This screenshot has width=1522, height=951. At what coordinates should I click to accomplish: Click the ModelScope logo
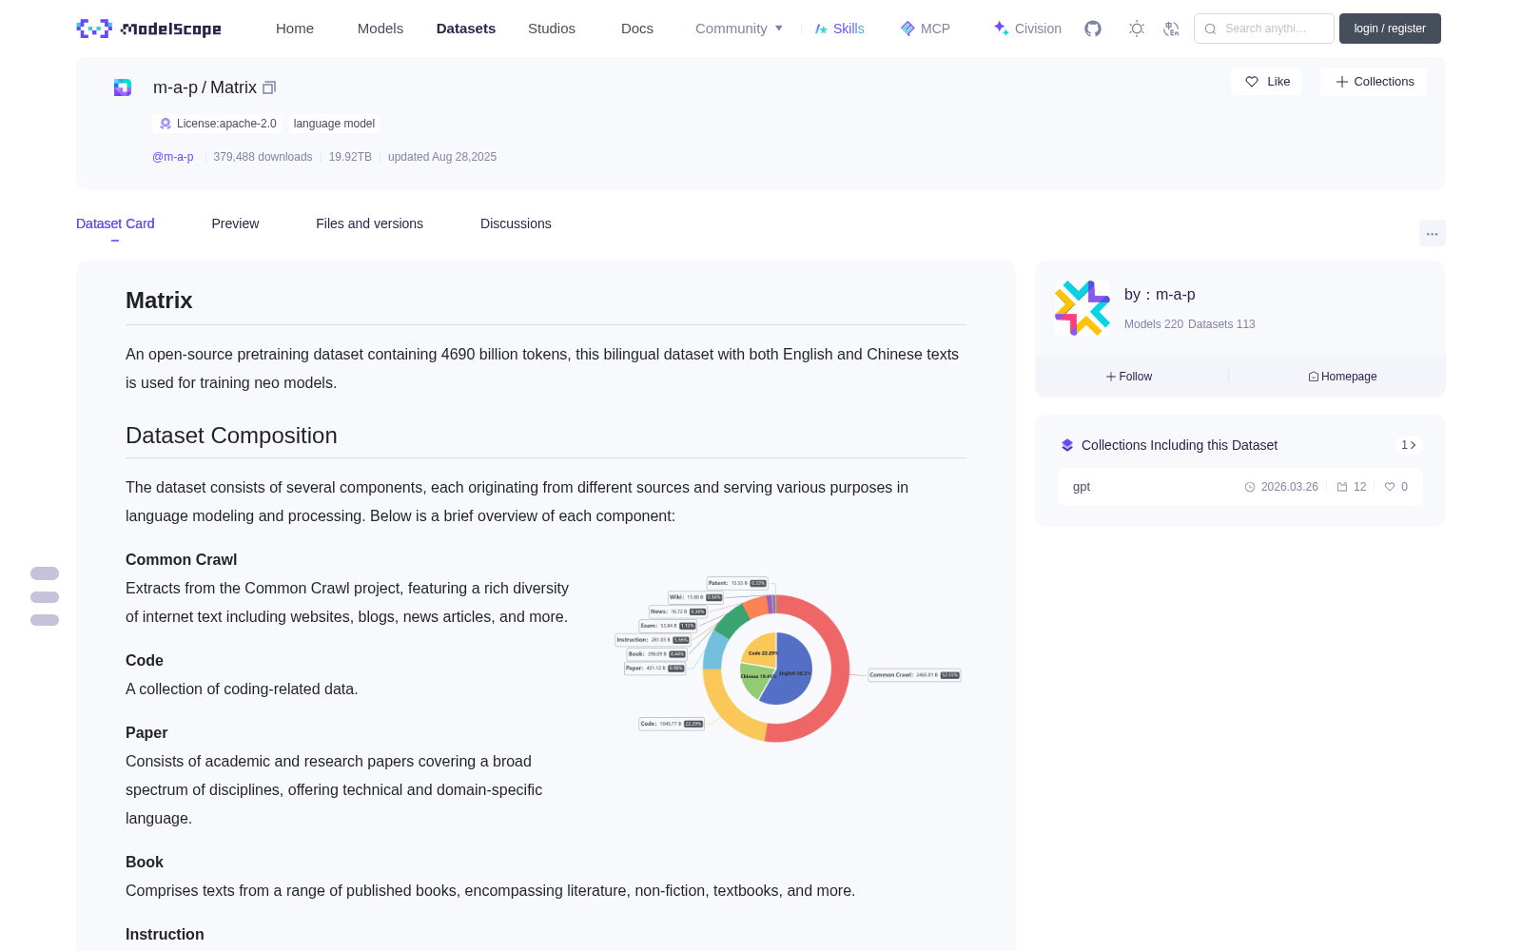click(x=149, y=29)
